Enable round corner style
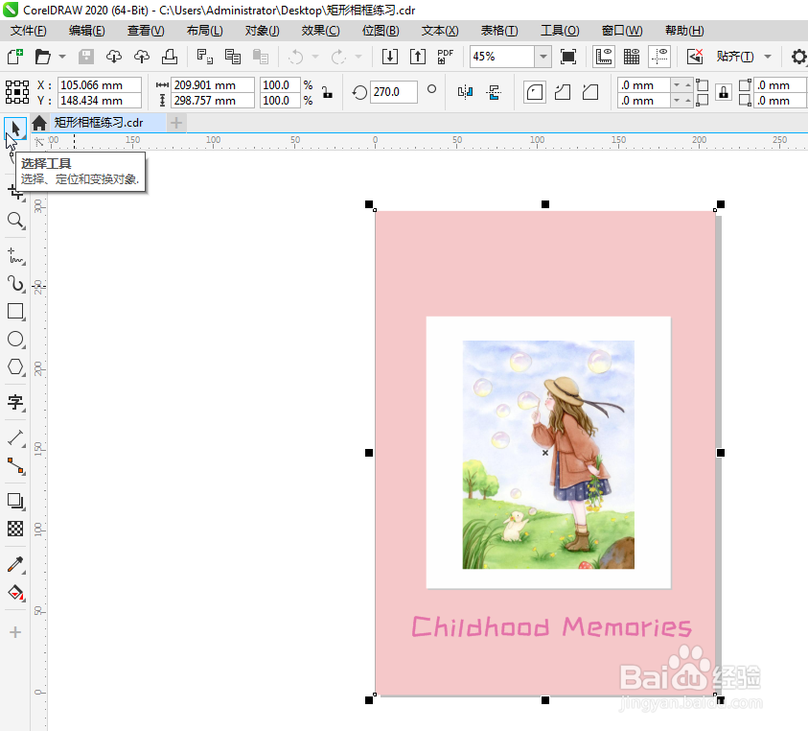The width and height of the screenshot is (808, 731). (535, 93)
